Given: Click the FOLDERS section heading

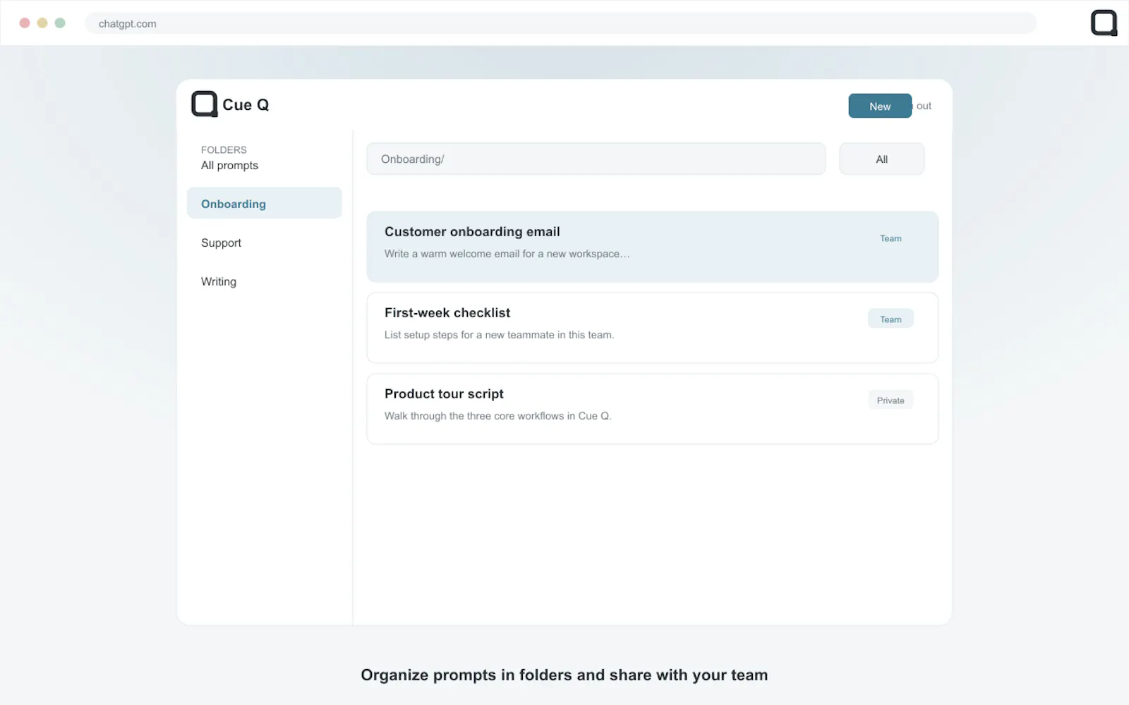Looking at the screenshot, I should click(x=224, y=149).
